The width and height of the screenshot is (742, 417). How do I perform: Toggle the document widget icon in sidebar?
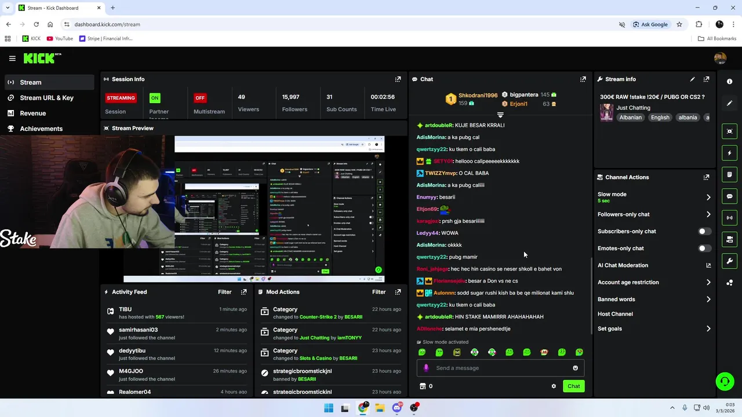click(x=730, y=174)
